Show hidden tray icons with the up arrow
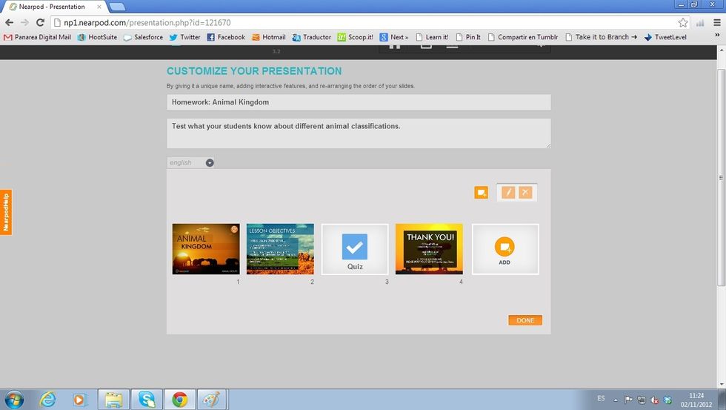The width and height of the screenshot is (726, 410). pos(616,400)
